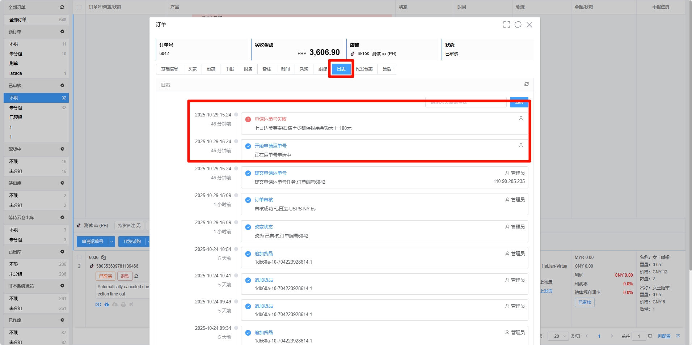This screenshot has height=345, width=692.
Task: Copy order number 6036 with copy icon
Action: point(104,257)
